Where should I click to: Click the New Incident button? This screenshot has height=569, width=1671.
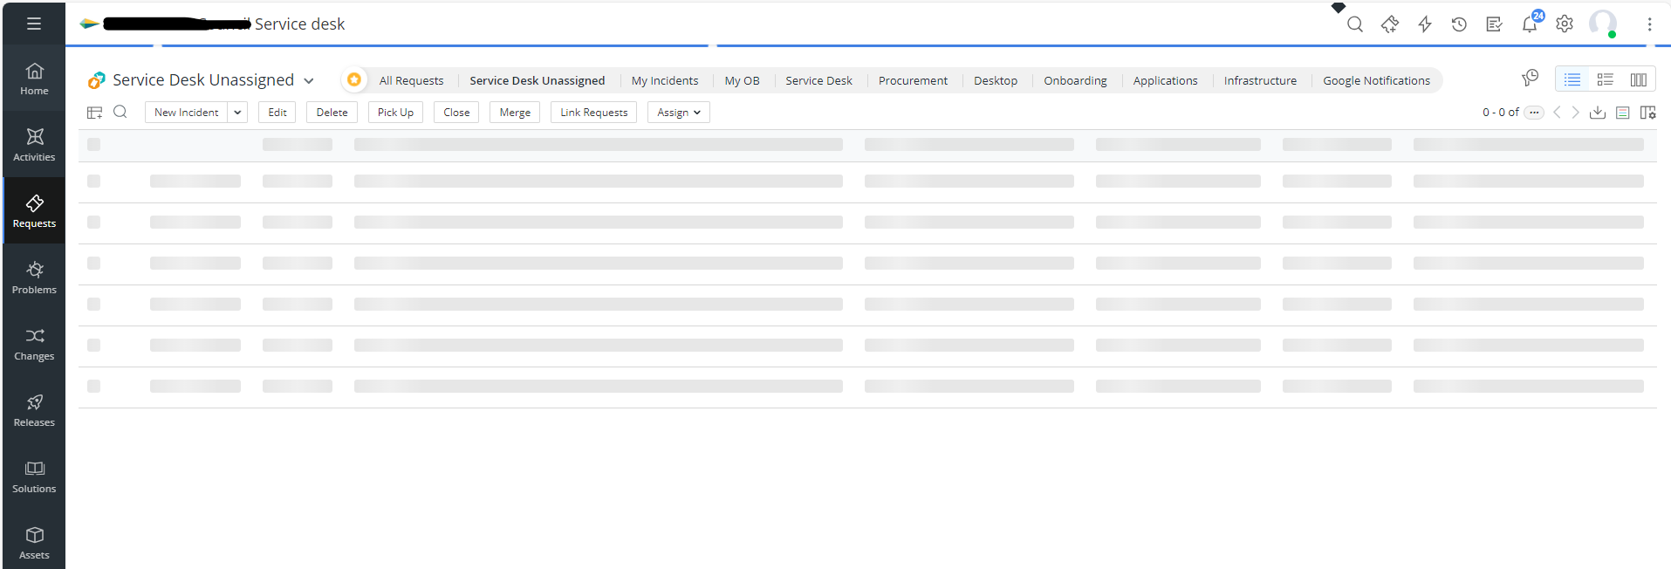pos(186,113)
